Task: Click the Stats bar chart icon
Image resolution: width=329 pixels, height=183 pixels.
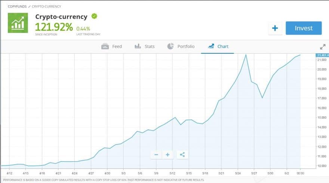Action: click(138, 47)
